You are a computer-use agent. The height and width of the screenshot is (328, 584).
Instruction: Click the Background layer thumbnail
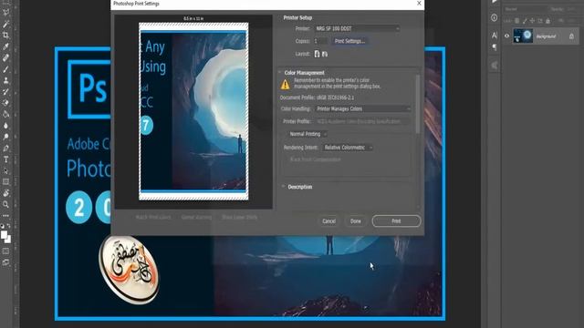click(x=523, y=36)
